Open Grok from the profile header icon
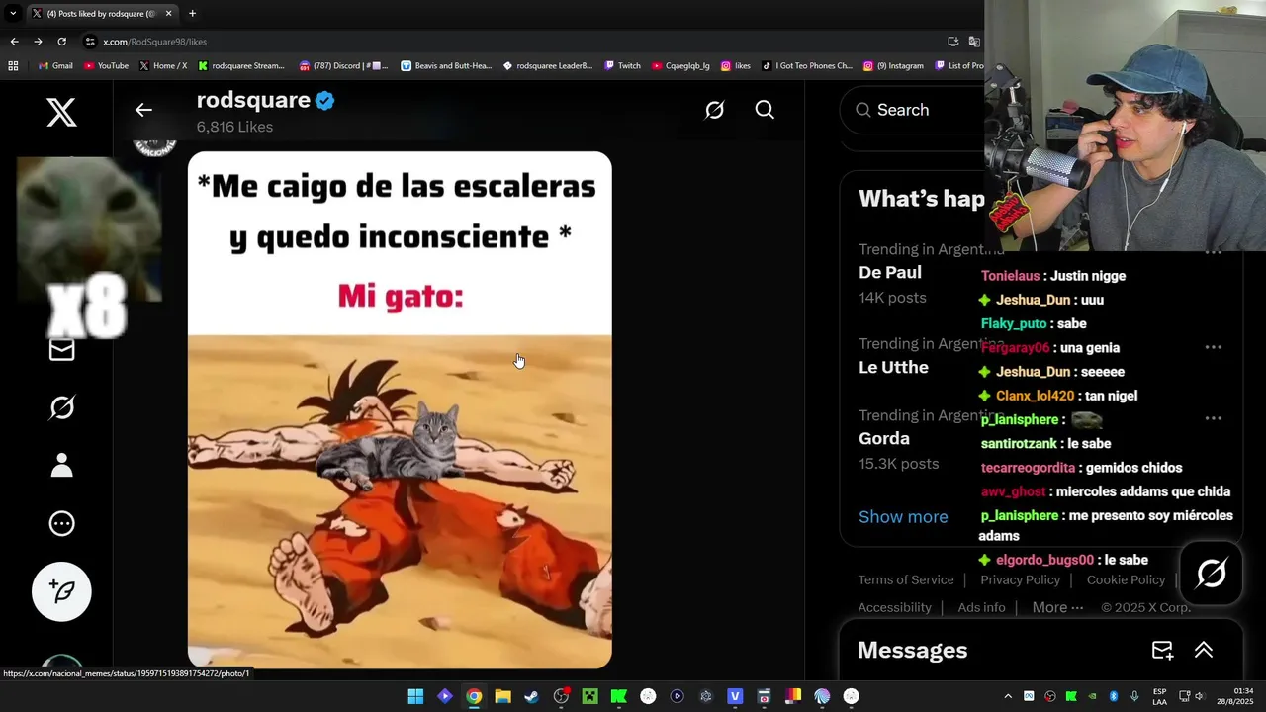The width and height of the screenshot is (1266, 712). pos(714,110)
